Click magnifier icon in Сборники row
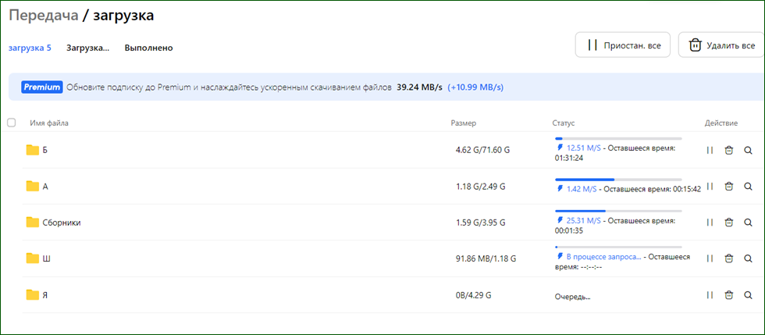 pyautogui.click(x=748, y=223)
